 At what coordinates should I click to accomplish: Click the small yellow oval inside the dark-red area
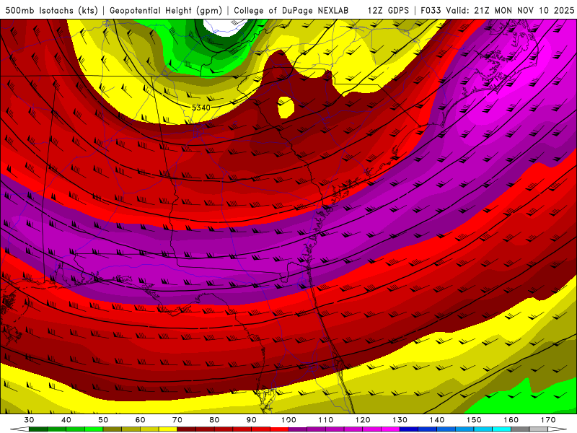[286, 107]
